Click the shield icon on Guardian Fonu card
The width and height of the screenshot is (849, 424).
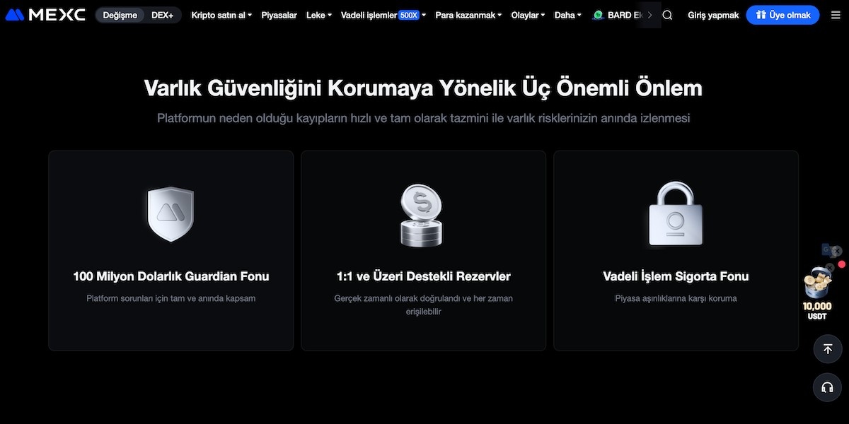(171, 213)
